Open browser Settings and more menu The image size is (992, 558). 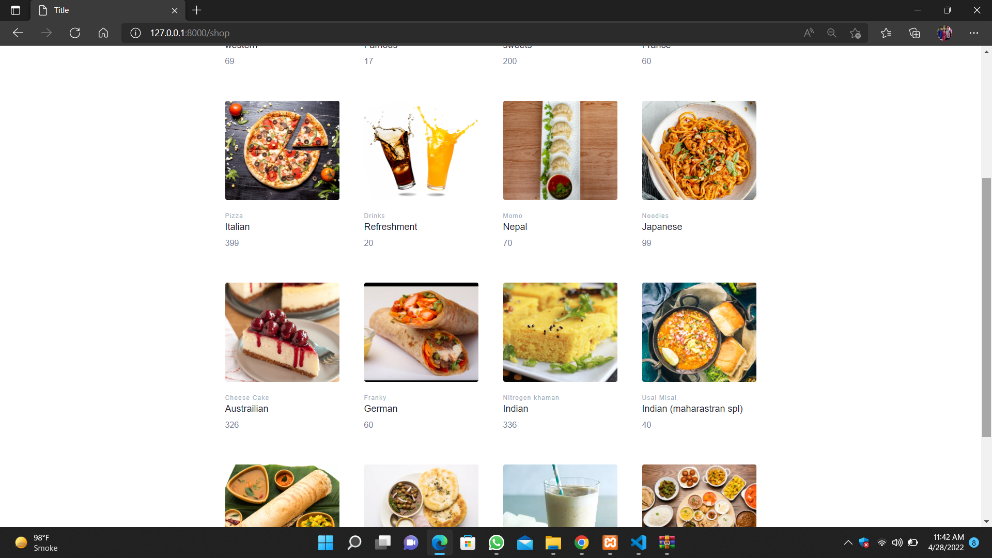(x=974, y=33)
